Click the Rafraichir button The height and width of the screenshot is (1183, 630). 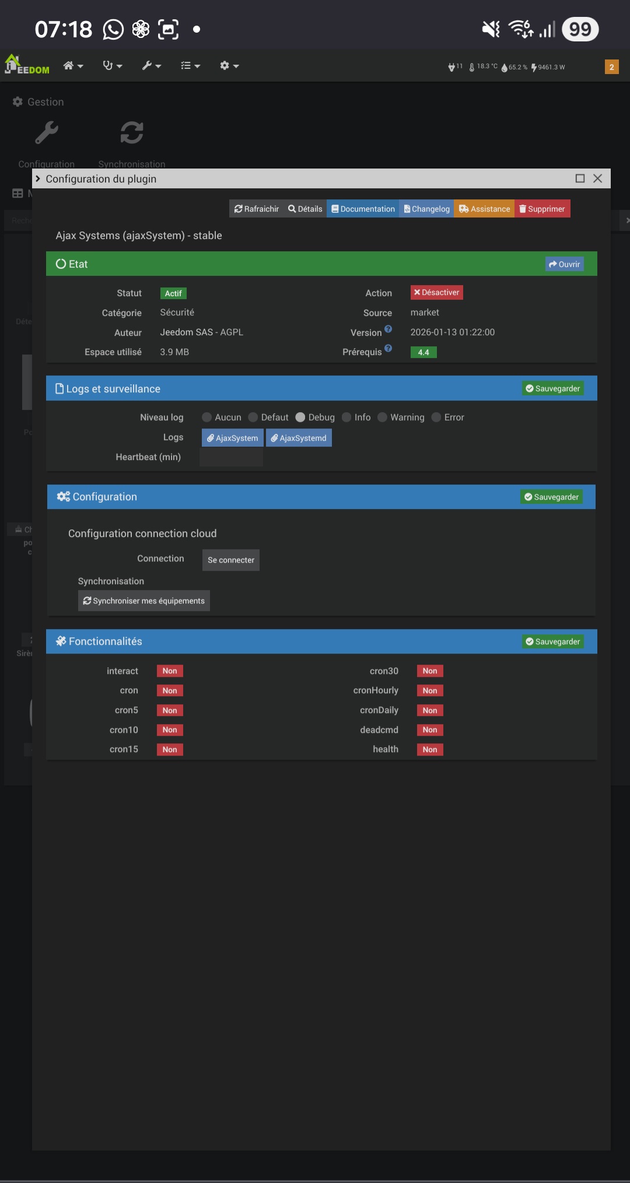pyautogui.click(x=257, y=209)
